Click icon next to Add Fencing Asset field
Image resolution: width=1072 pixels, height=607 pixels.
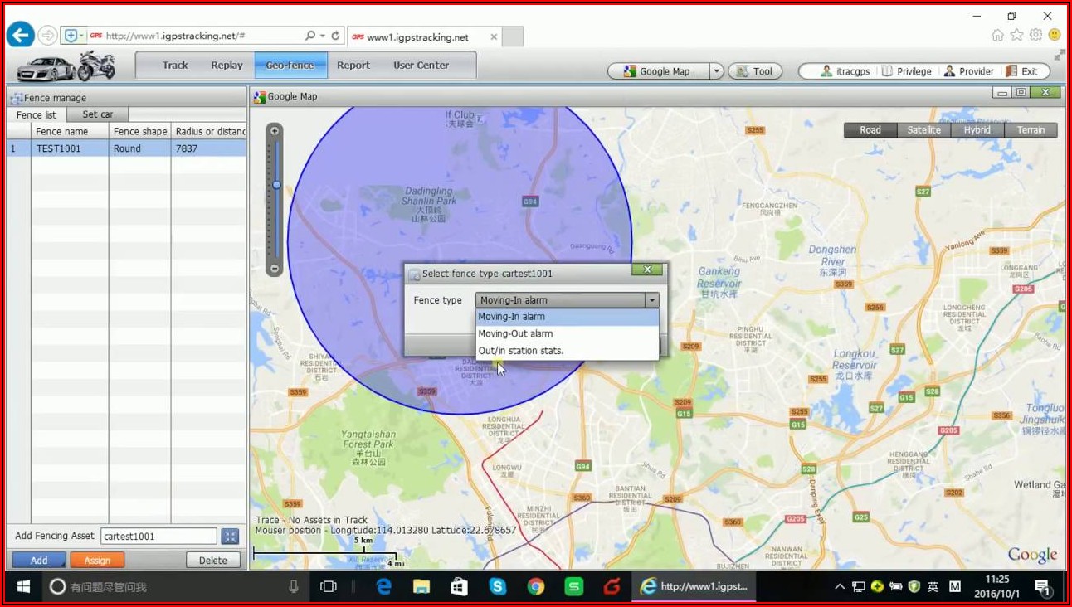[x=230, y=537]
